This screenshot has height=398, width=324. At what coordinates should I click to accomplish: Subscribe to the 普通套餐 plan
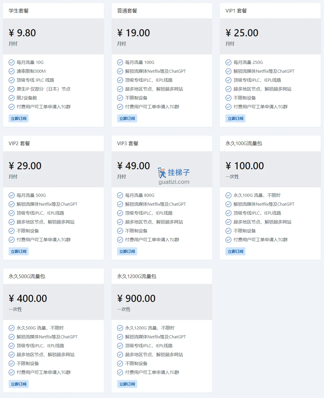127,119
